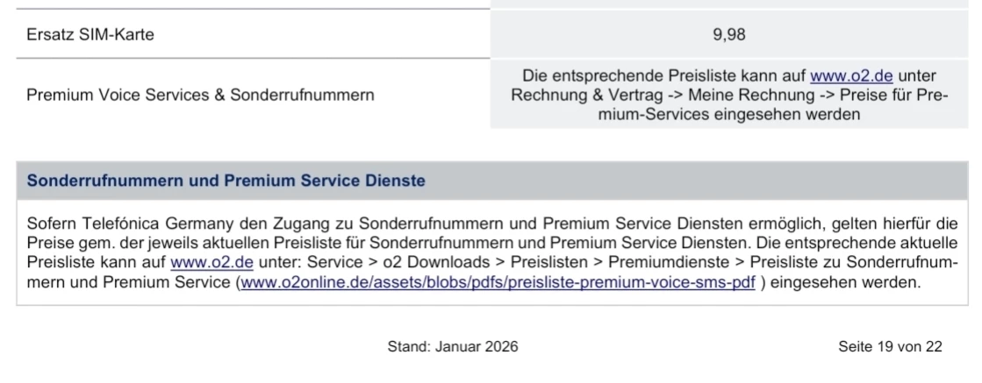This screenshot has height=383, width=982.
Task: Open the preisliste-premium-voice-sms-pdf link
Action: coord(497,280)
